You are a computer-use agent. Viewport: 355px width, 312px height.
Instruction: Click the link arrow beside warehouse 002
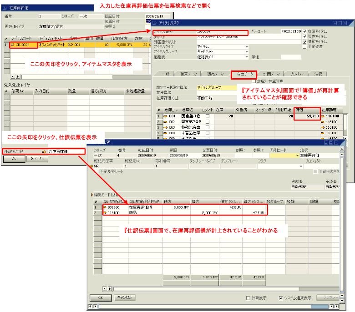166,122
